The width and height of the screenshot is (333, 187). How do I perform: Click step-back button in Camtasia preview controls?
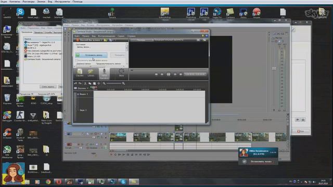pyautogui.click(x=162, y=74)
